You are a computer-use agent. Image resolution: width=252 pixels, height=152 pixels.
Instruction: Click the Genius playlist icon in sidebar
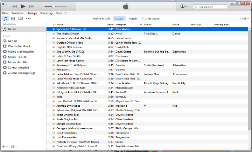5,41
